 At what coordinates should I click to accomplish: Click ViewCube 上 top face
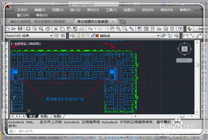[184, 49]
